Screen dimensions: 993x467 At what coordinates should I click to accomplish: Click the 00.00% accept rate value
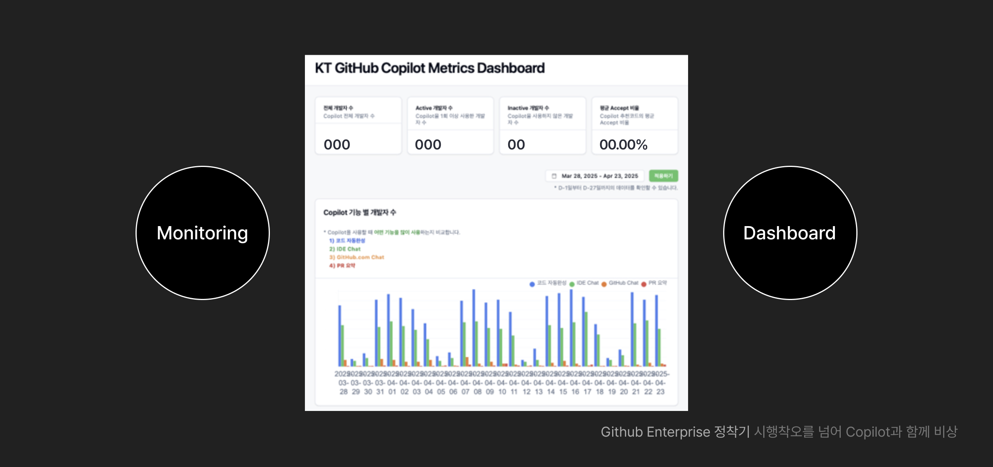point(623,145)
